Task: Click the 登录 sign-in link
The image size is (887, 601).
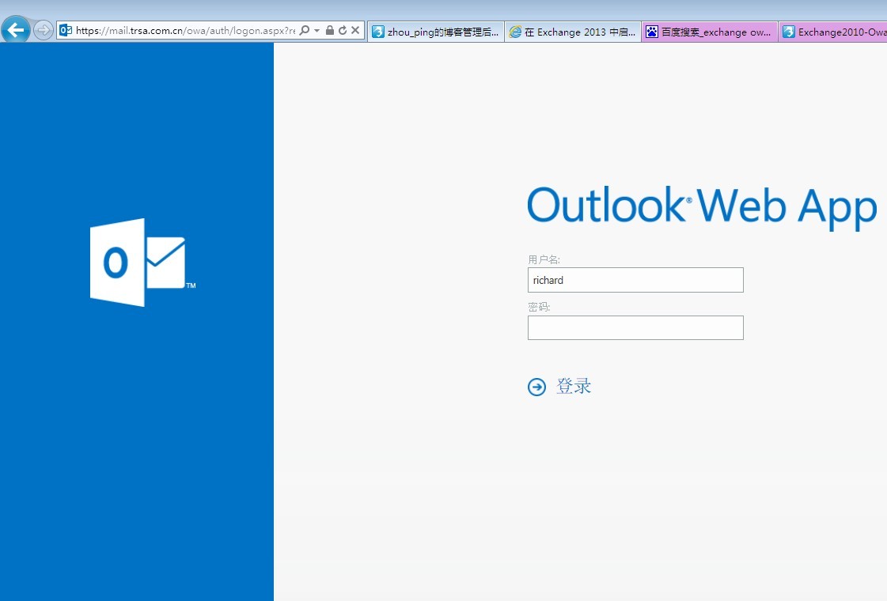Action: (x=574, y=386)
